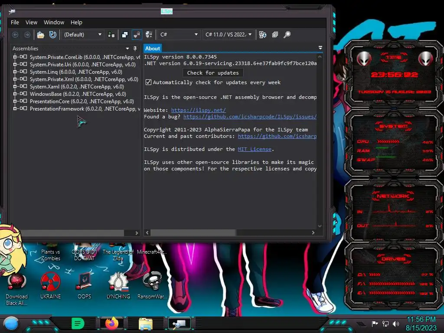Open File Explorer from the taskbar
444x333 pixels.
tap(146, 324)
